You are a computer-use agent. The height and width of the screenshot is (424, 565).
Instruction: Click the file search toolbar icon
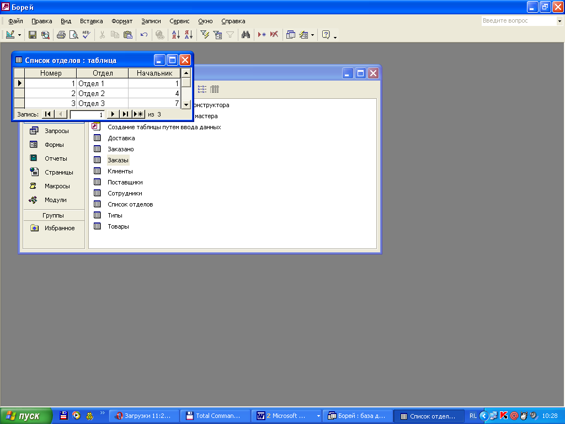point(45,35)
